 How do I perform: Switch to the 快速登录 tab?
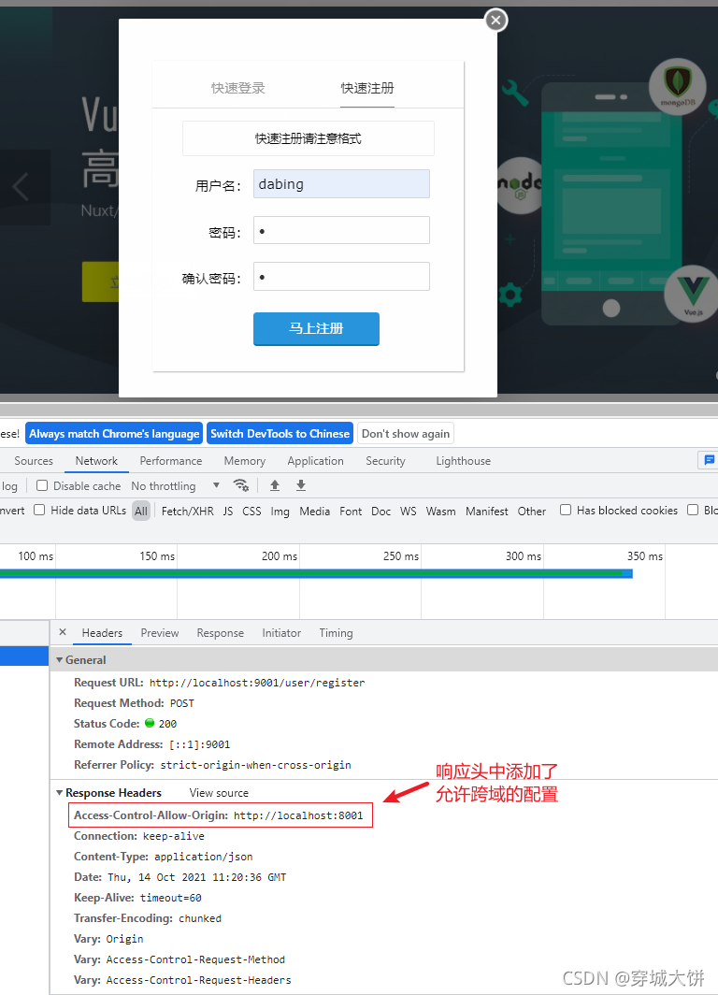click(x=237, y=88)
